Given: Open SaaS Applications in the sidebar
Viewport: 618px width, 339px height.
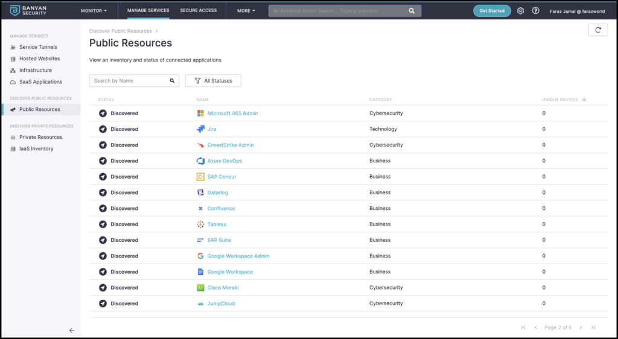Looking at the screenshot, I should click(41, 82).
